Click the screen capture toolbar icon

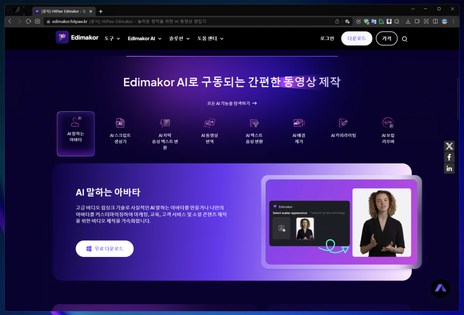tap(426, 21)
